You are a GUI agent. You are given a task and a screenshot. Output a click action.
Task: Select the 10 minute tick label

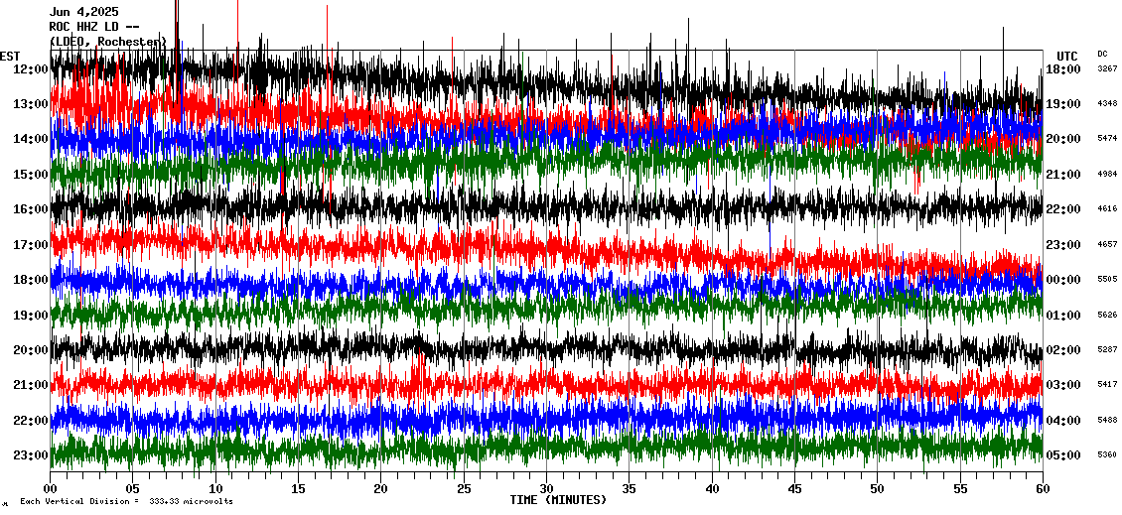pos(215,489)
